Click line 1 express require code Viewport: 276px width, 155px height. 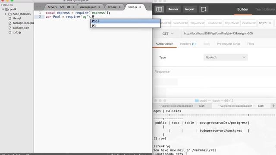click(78, 13)
